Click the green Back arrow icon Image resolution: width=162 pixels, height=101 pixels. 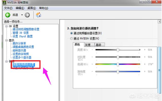8,15
